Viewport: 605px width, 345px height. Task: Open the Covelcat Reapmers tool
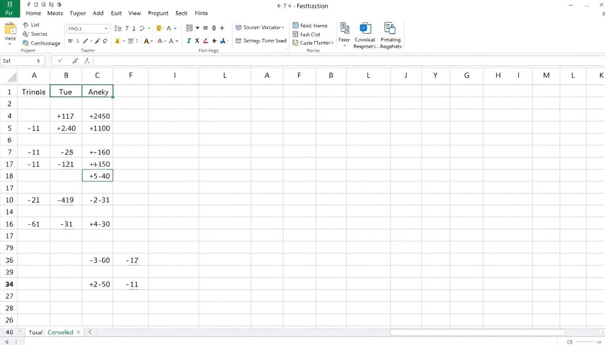365,35
